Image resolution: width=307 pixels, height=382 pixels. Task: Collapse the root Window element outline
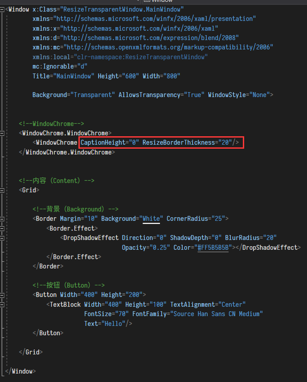(x=2, y=10)
